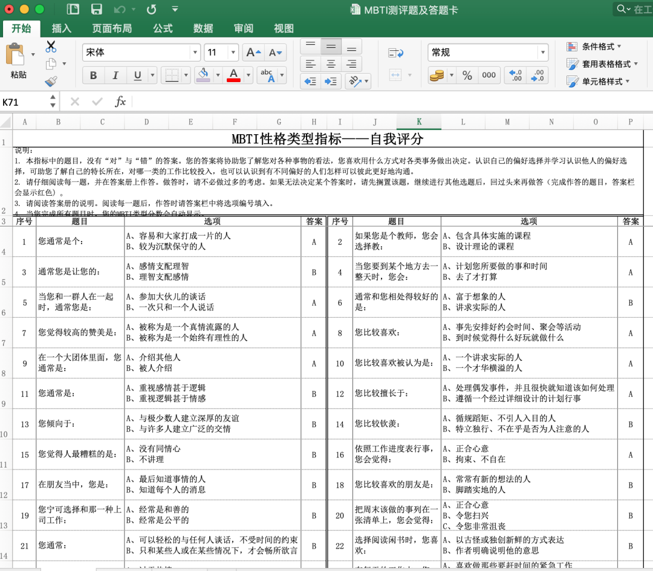
Task: Open quick access toolbar customize arrow
Action: click(175, 9)
